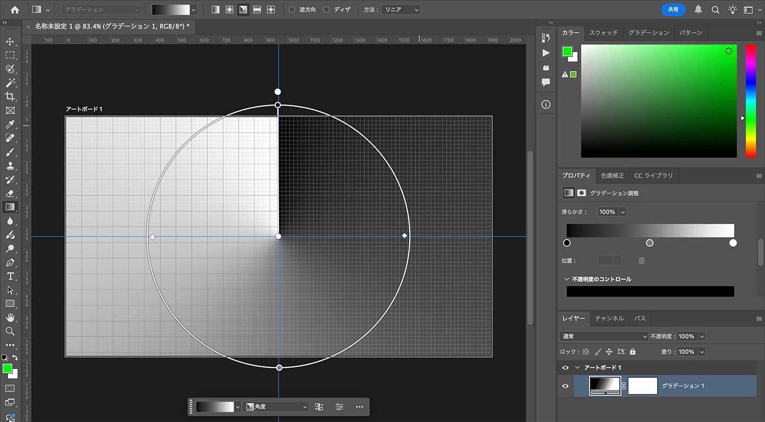Open gradient properties sliders in floating bar
This screenshot has height=422, width=765.
[339, 407]
